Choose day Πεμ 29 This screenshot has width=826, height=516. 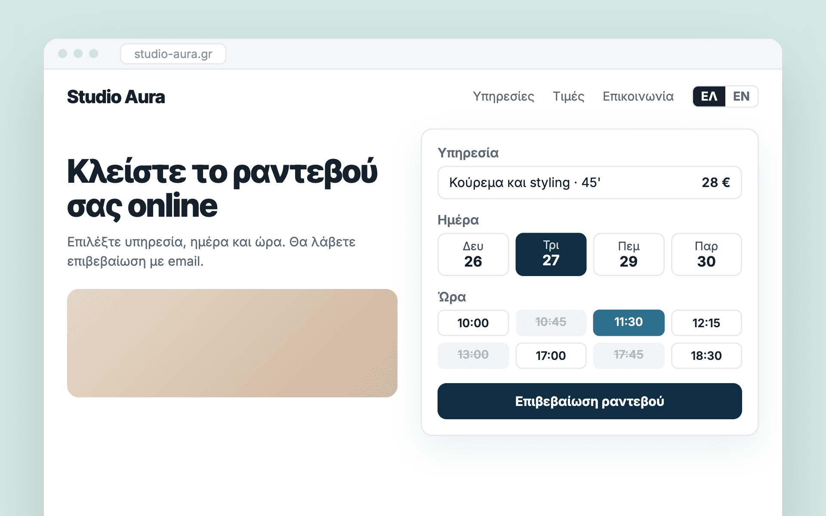coord(629,254)
